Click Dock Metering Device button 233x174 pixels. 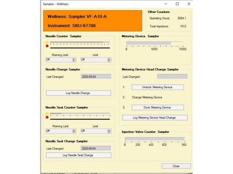pyautogui.click(x=158, y=108)
